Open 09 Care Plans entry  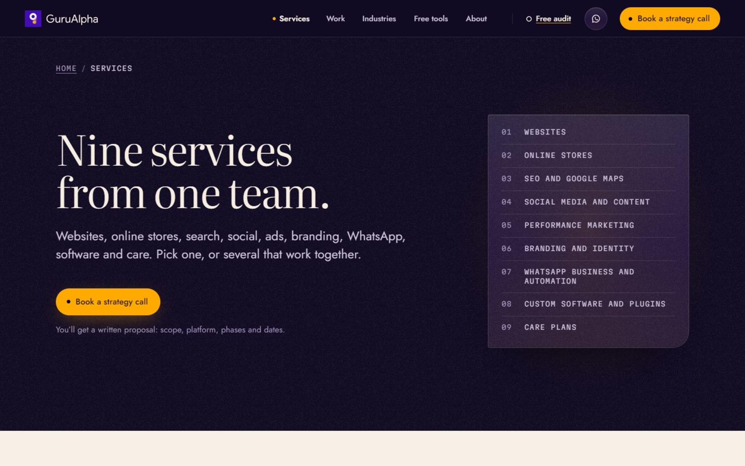[588, 327]
